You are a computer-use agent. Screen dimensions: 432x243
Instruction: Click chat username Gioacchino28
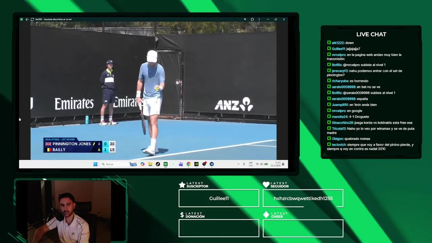343,123
